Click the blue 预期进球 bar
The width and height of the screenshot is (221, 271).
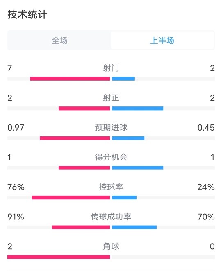click(128, 138)
